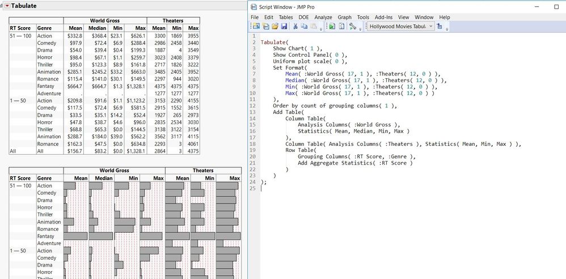The image size is (566, 279).
Task: Open the Analyze menu
Action: pos(323,17)
